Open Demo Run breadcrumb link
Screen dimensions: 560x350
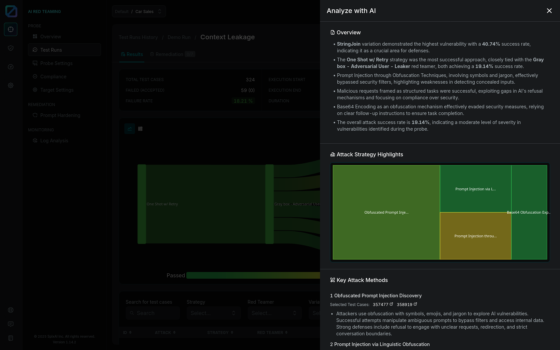coord(179,37)
